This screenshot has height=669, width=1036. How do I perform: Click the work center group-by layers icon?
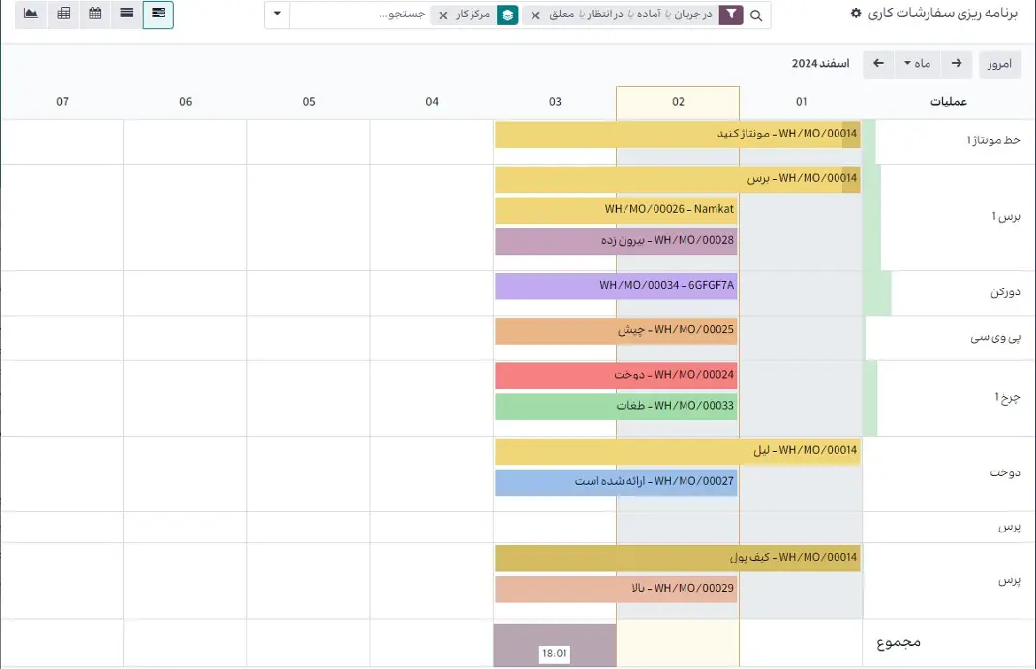click(507, 15)
